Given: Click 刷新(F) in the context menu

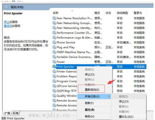Looking at the screenshot, I should (89, 103).
